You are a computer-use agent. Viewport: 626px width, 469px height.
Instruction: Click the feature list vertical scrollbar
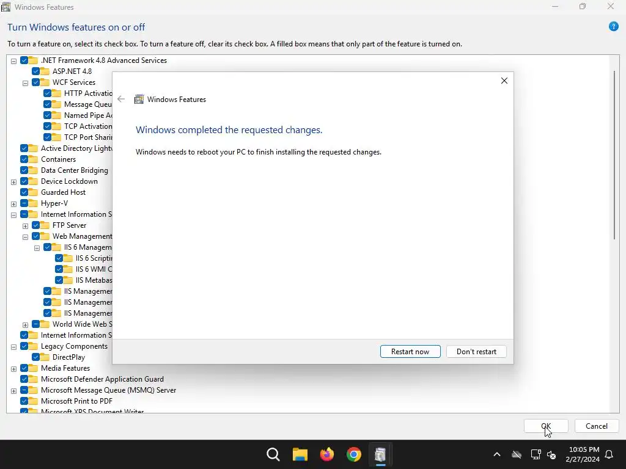tap(614, 155)
